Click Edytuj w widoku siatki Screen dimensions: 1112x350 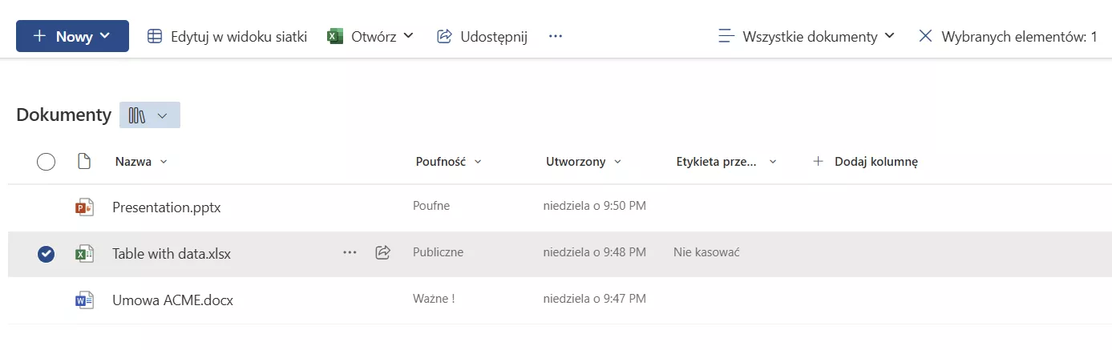(x=228, y=37)
